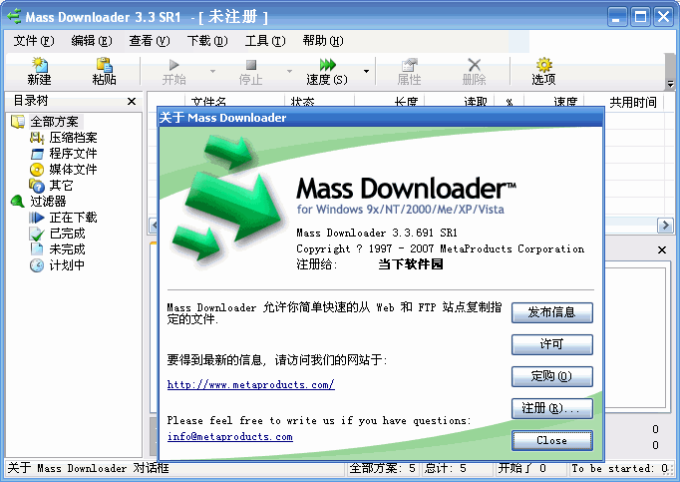Select 压缩档案 category icon

(x=37, y=138)
